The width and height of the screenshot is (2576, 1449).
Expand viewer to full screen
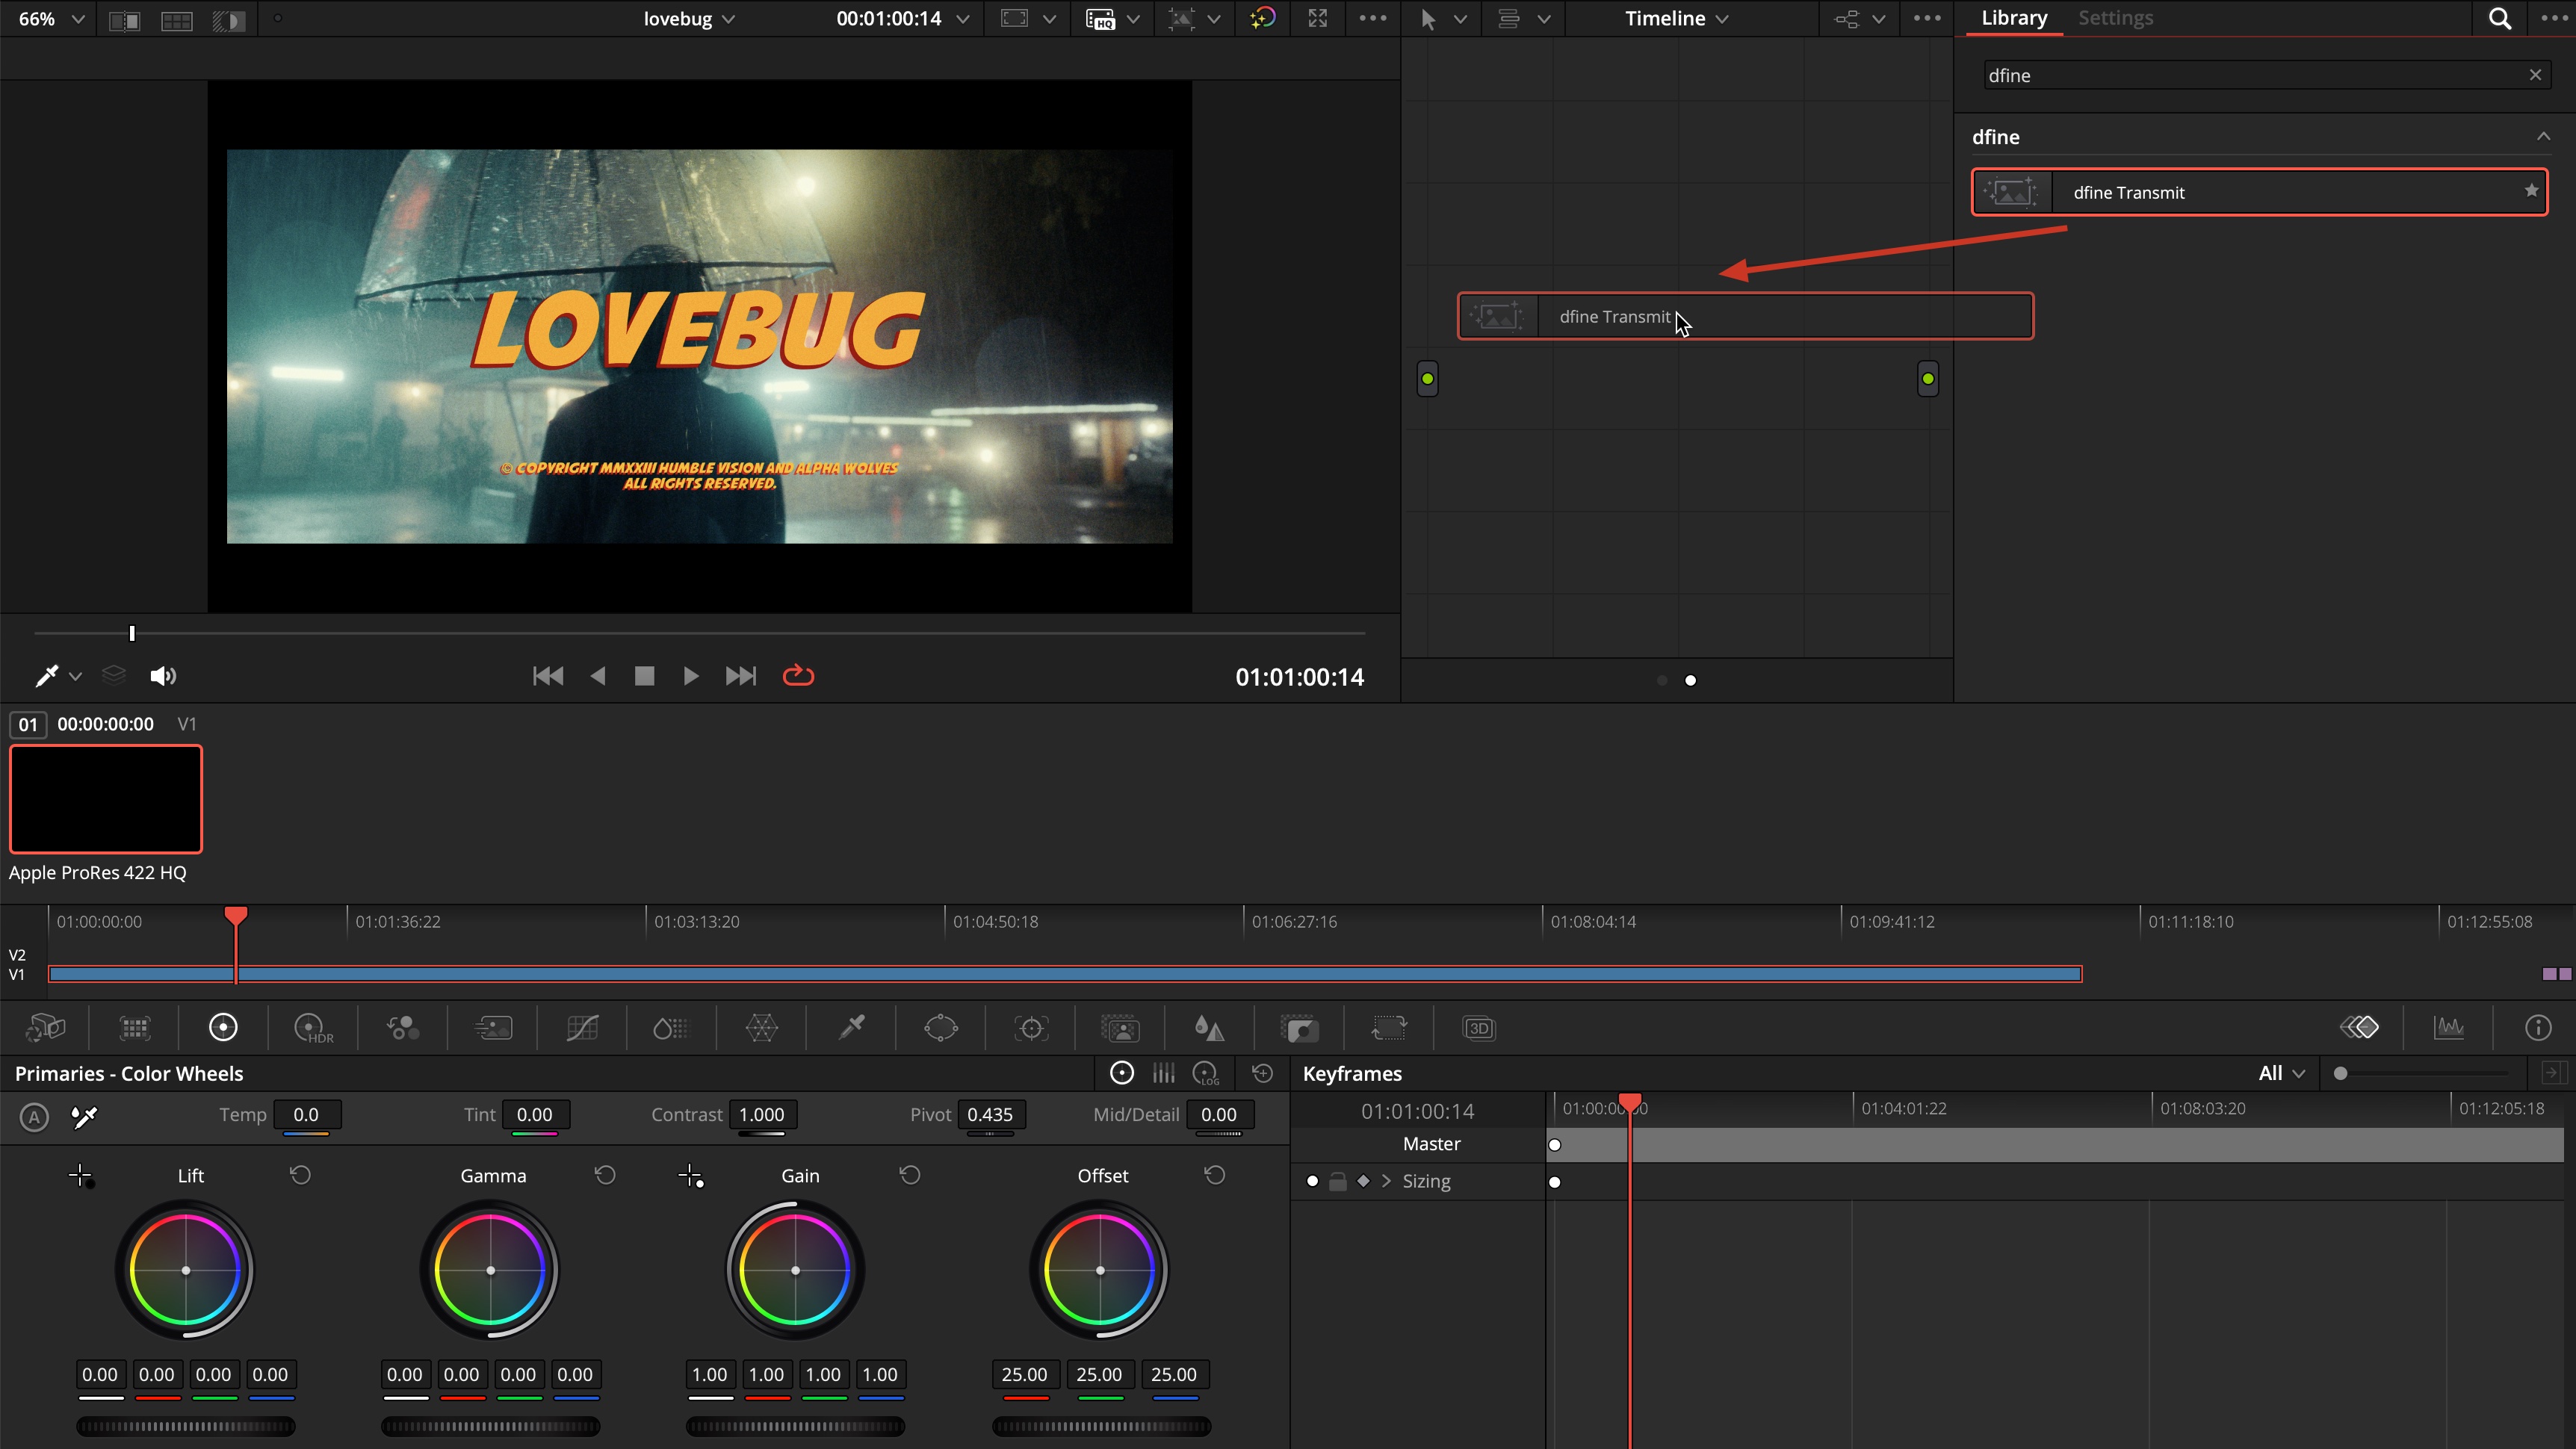1318,19
